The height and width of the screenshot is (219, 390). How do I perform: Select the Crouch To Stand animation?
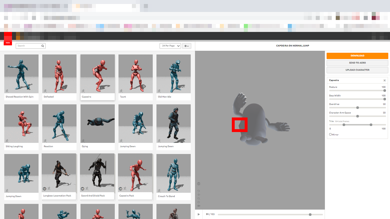[174, 177]
